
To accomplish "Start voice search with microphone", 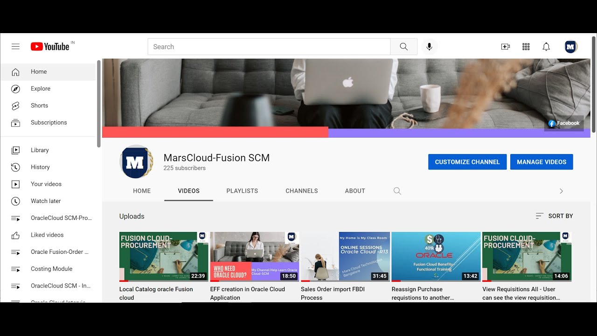I will tap(430, 47).
